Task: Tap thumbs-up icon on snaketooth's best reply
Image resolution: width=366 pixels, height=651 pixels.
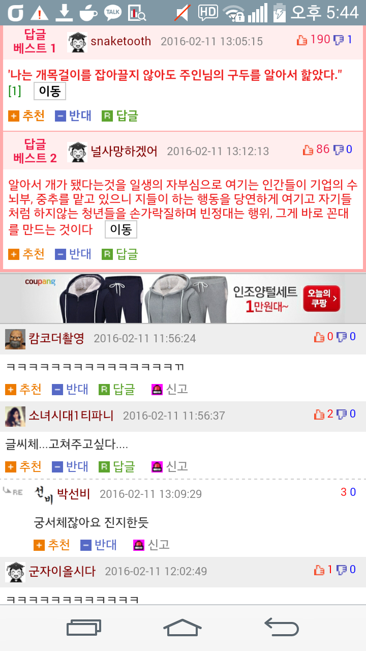Action: point(302,40)
